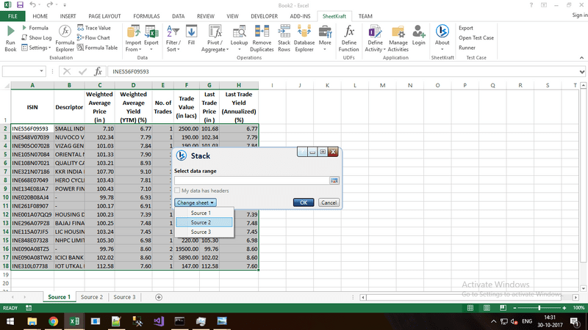This screenshot has width=588, height=330.
Task: Click the Fill tool
Action: (191, 36)
